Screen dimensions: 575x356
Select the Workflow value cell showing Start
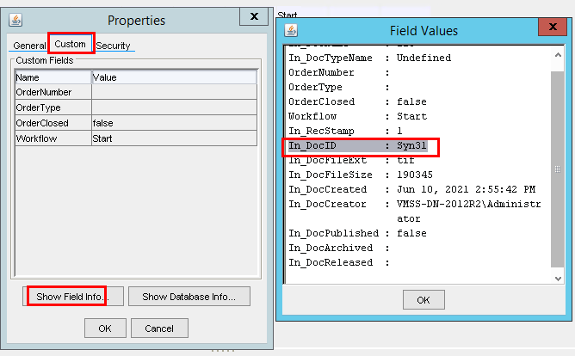click(x=173, y=138)
